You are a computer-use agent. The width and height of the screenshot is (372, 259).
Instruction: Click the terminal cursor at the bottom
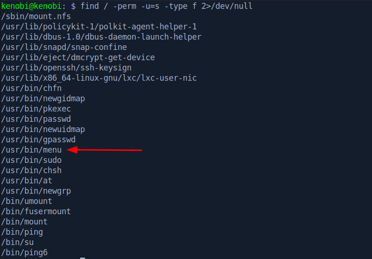[x=83, y=258]
